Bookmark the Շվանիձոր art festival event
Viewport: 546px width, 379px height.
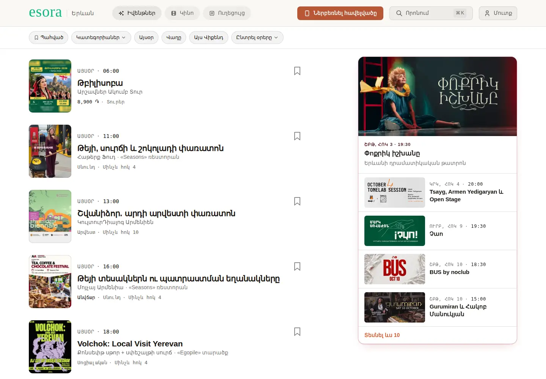tap(297, 201)
